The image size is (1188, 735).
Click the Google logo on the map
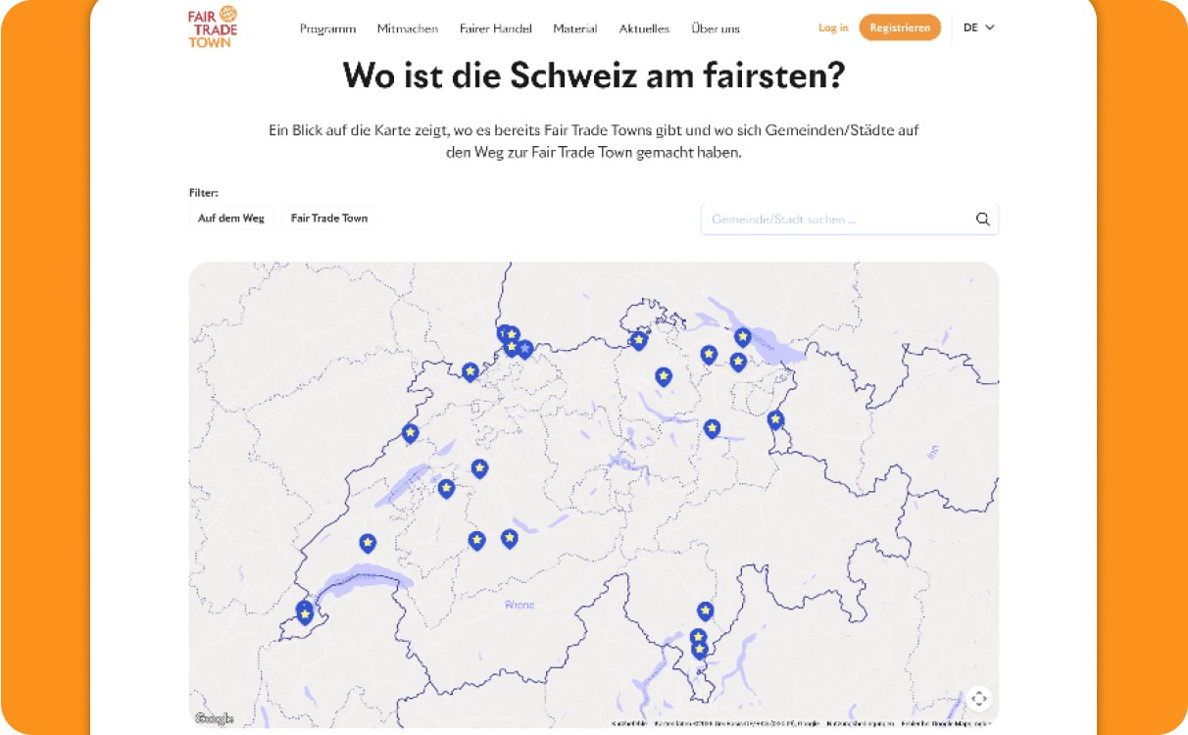tap(214, 719)
